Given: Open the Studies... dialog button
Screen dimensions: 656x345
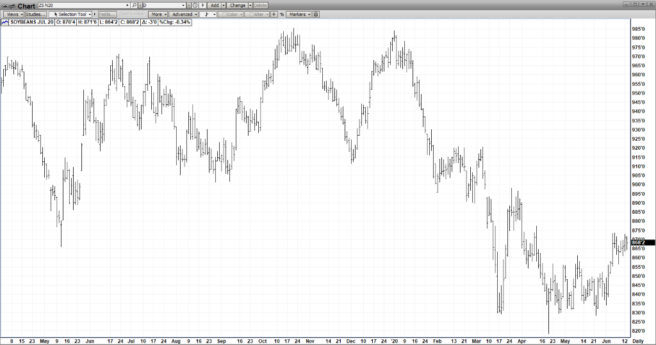Looking at the screenshot, I should pos(36,14).
